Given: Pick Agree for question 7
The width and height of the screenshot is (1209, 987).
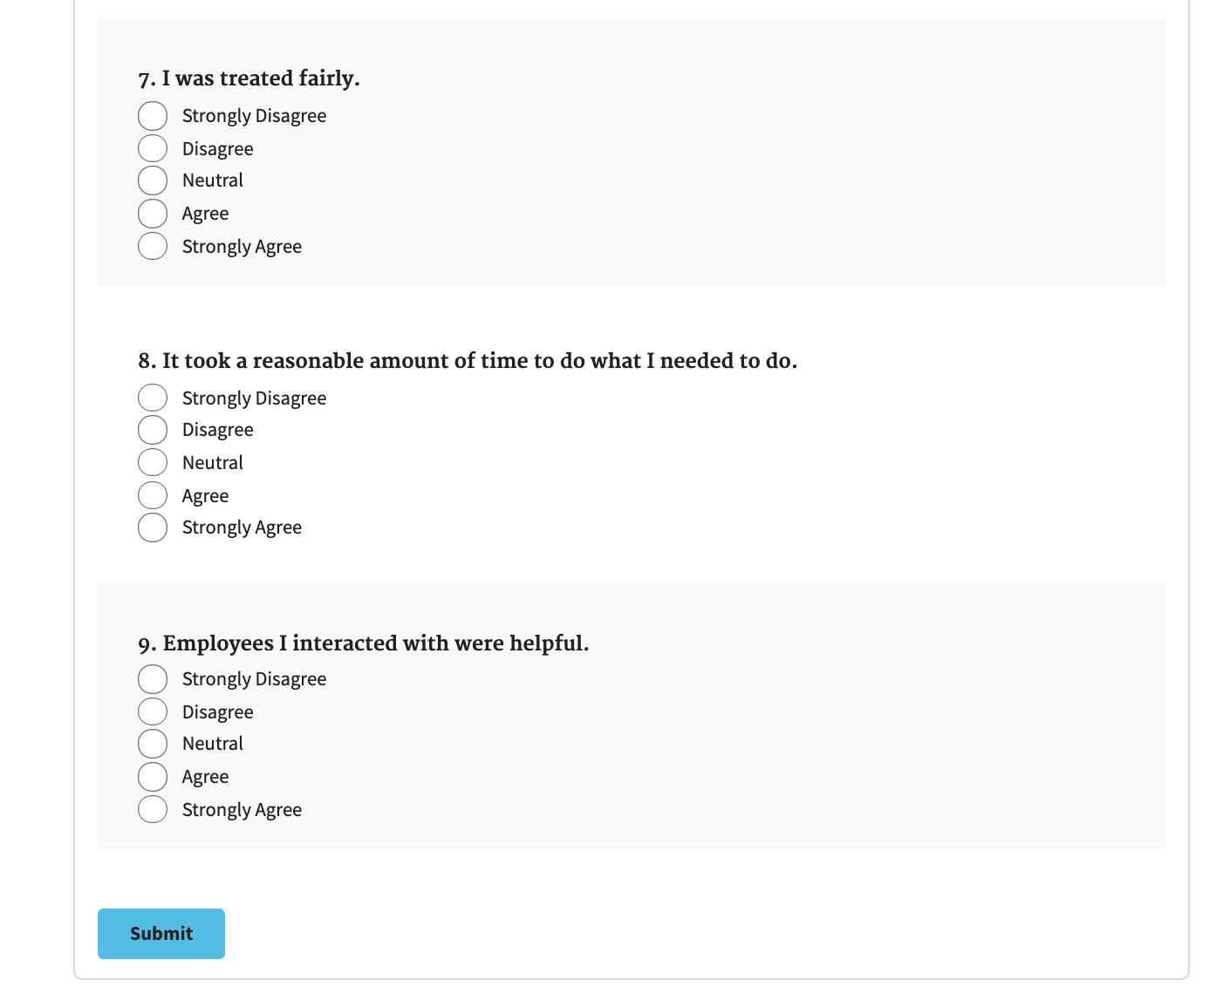Looking at the screenshot, I should pos(153,214).
